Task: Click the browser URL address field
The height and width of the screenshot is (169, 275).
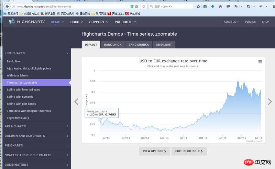Action: [x=69, y=7]
